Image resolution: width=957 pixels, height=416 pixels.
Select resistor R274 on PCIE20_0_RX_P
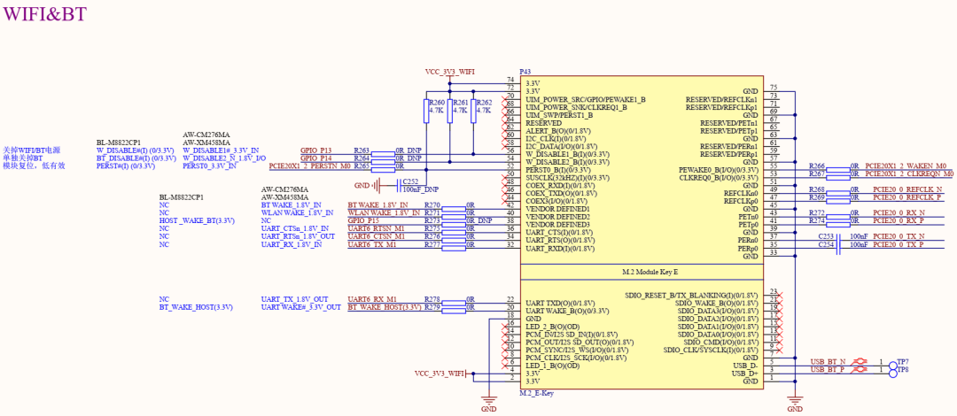pos(838,225)
